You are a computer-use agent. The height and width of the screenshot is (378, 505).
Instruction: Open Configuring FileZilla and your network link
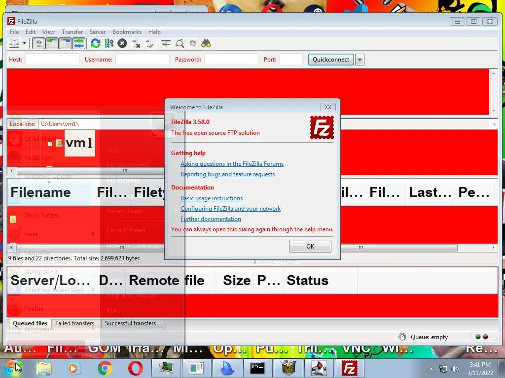[x=230, y=209]
